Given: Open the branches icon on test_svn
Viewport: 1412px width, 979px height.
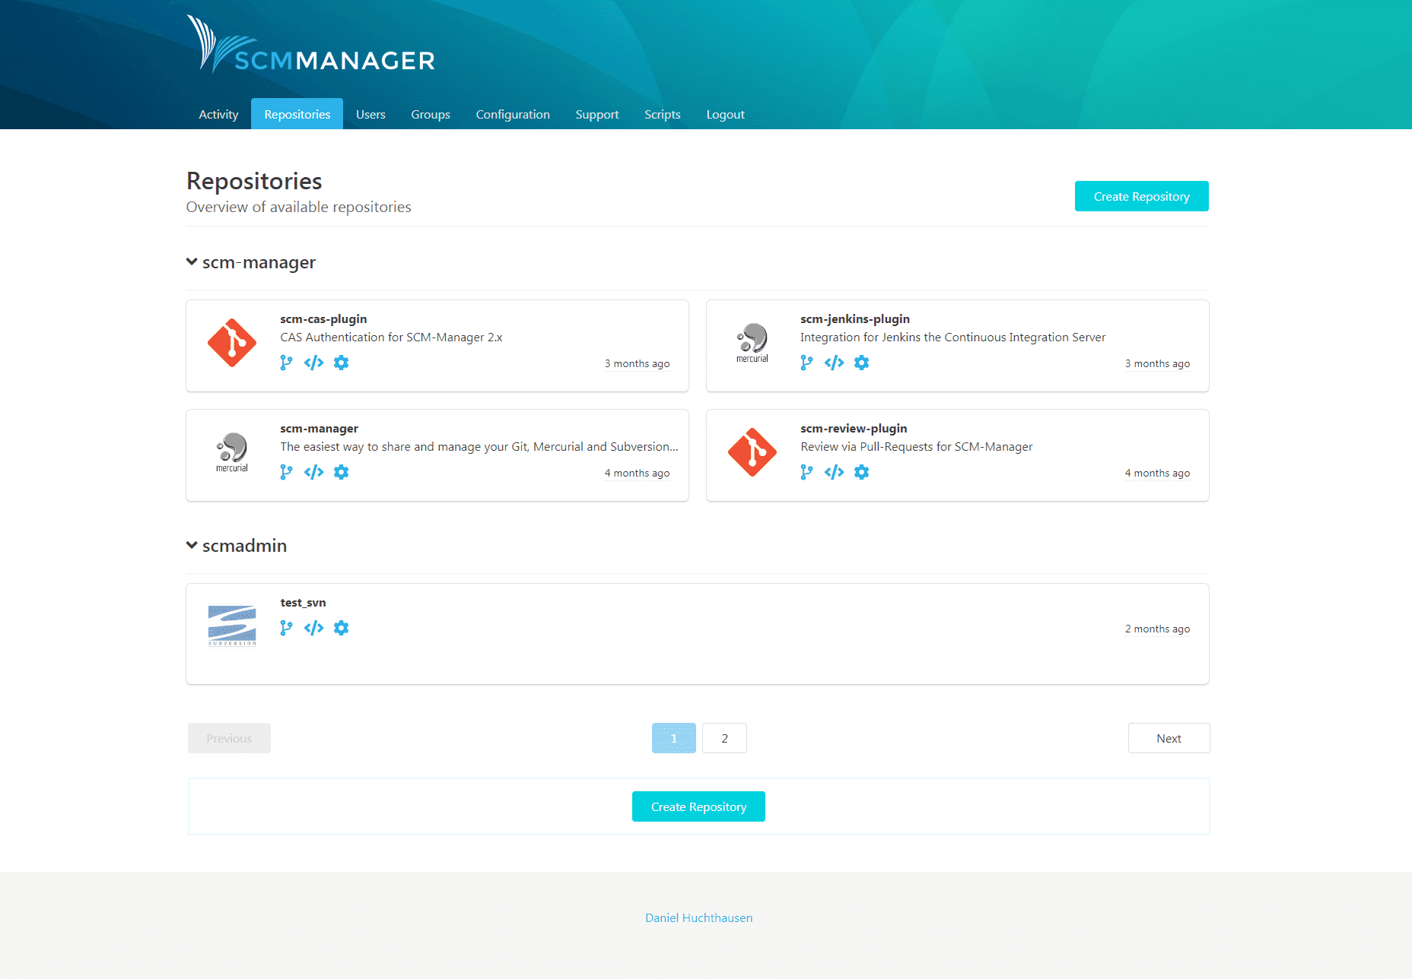Looking at the screenshot, I should pyautogui.click(x=286, y=628).
